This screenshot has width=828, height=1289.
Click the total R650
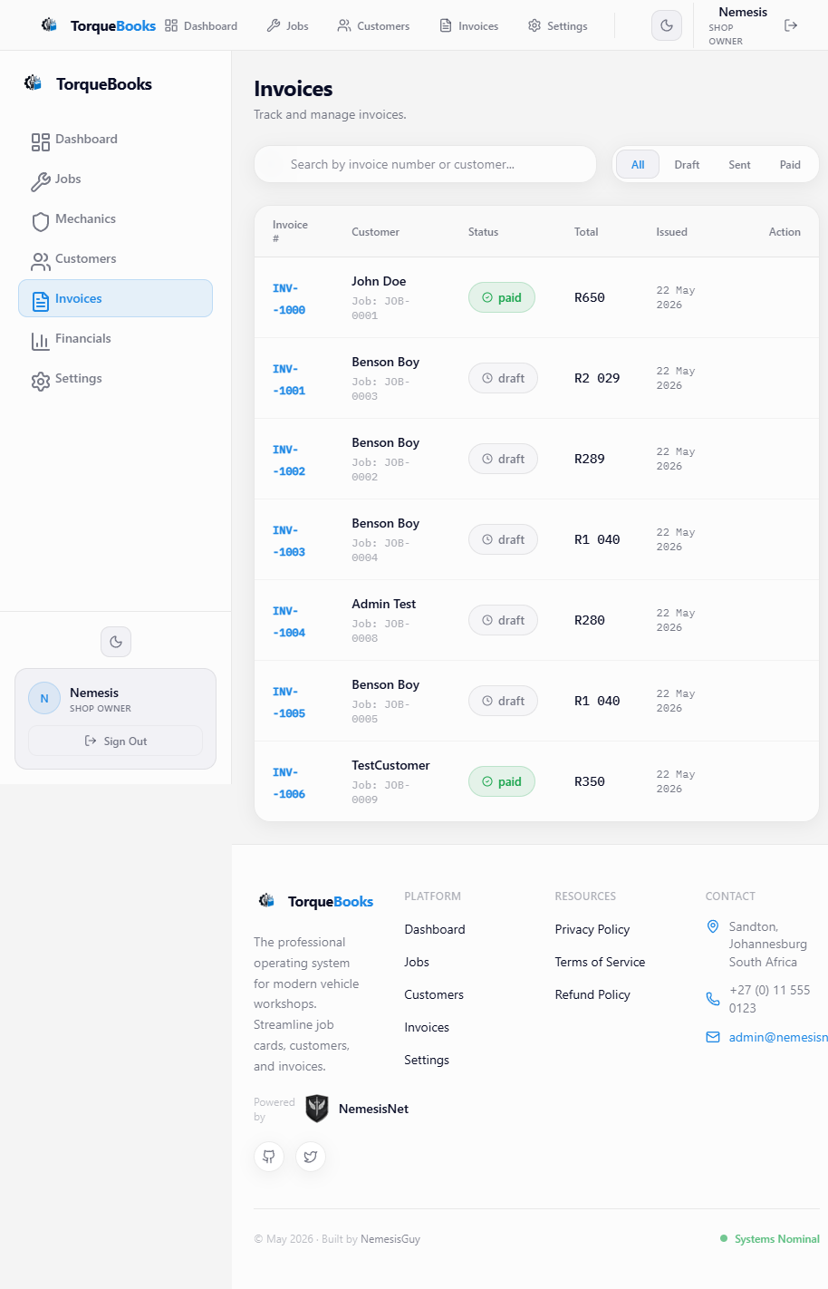(x=590, y=297)
